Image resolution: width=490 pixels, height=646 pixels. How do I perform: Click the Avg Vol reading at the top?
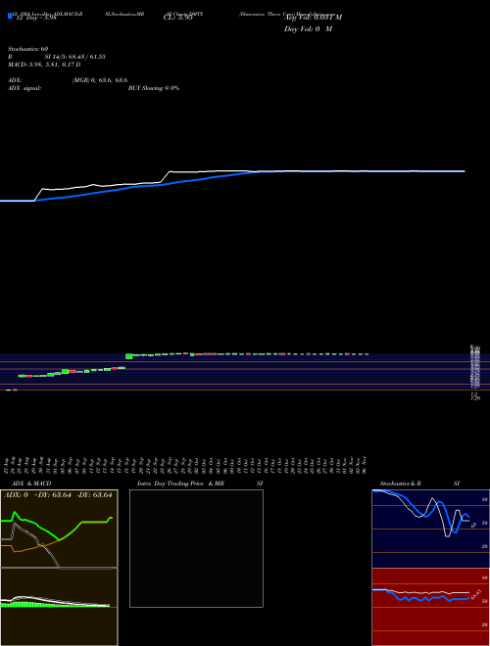click(x=313, y=18)
